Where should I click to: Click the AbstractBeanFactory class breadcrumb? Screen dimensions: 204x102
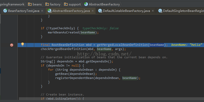click(x=102, y=4)
